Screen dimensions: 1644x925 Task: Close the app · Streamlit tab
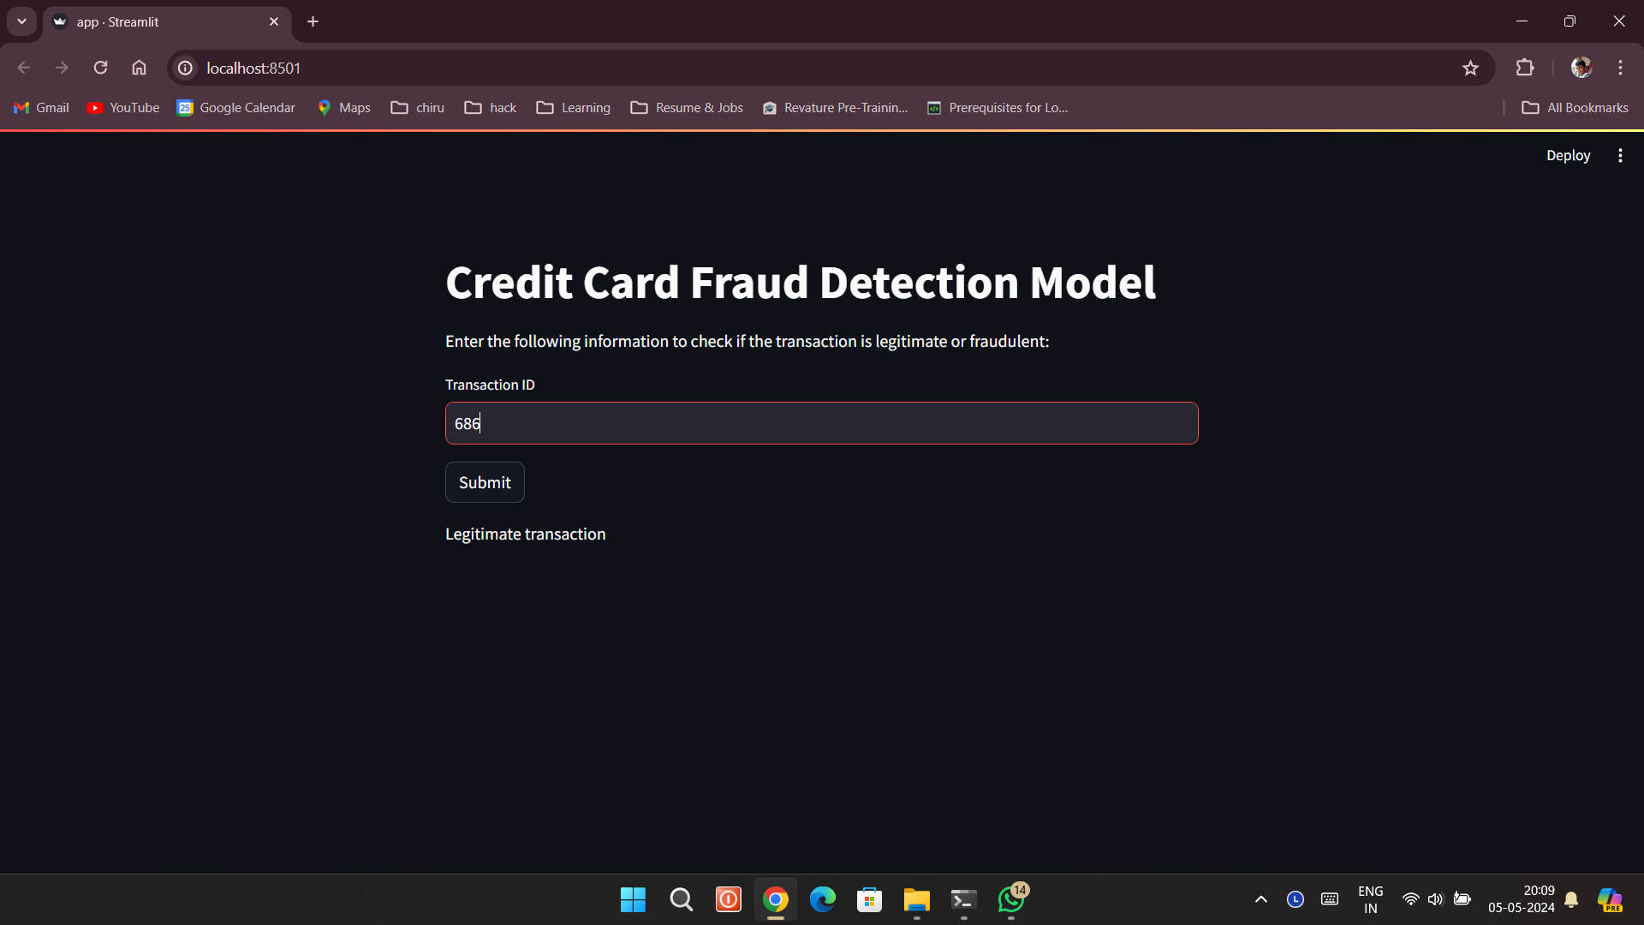pos(274,21)
